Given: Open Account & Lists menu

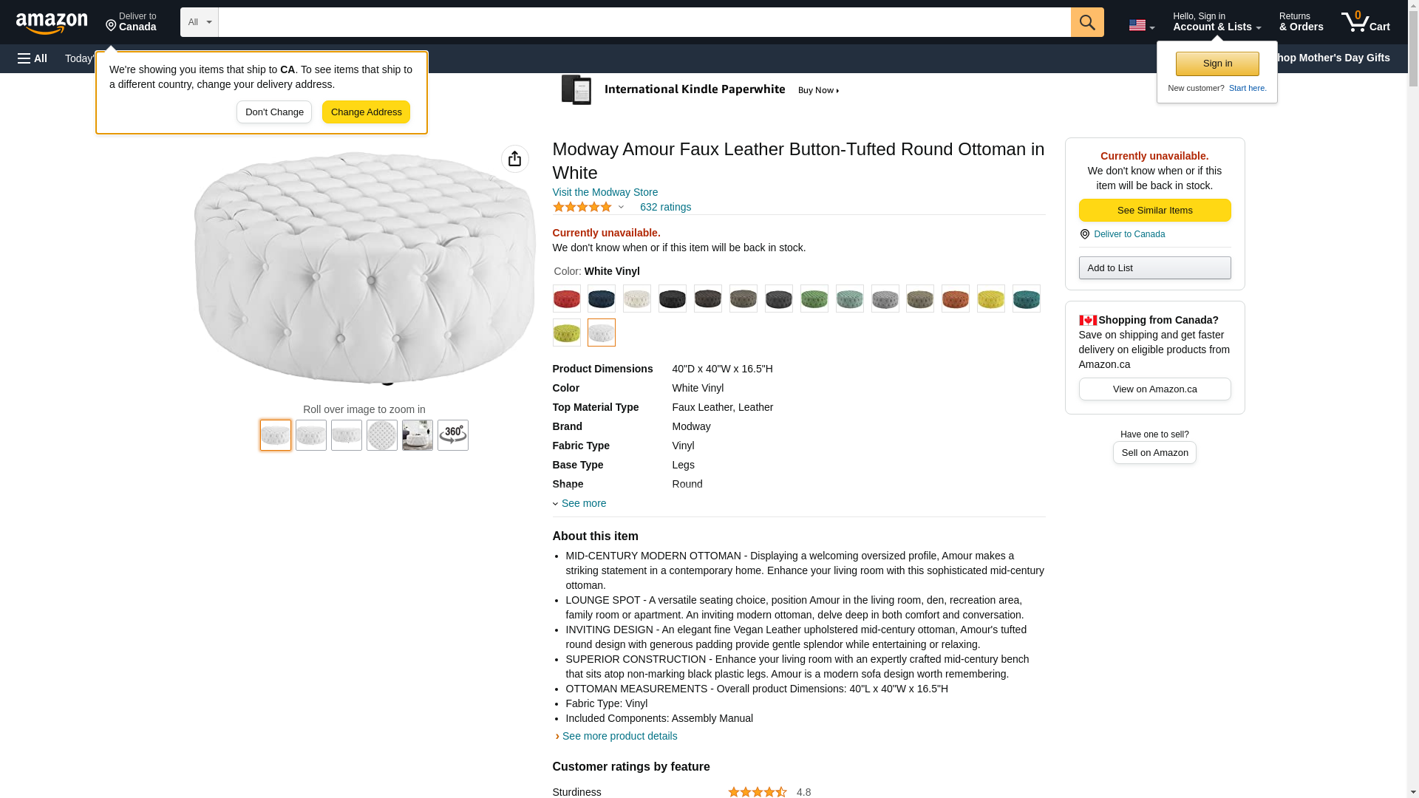Looking at the screenshot, I should pos(1216,22).
